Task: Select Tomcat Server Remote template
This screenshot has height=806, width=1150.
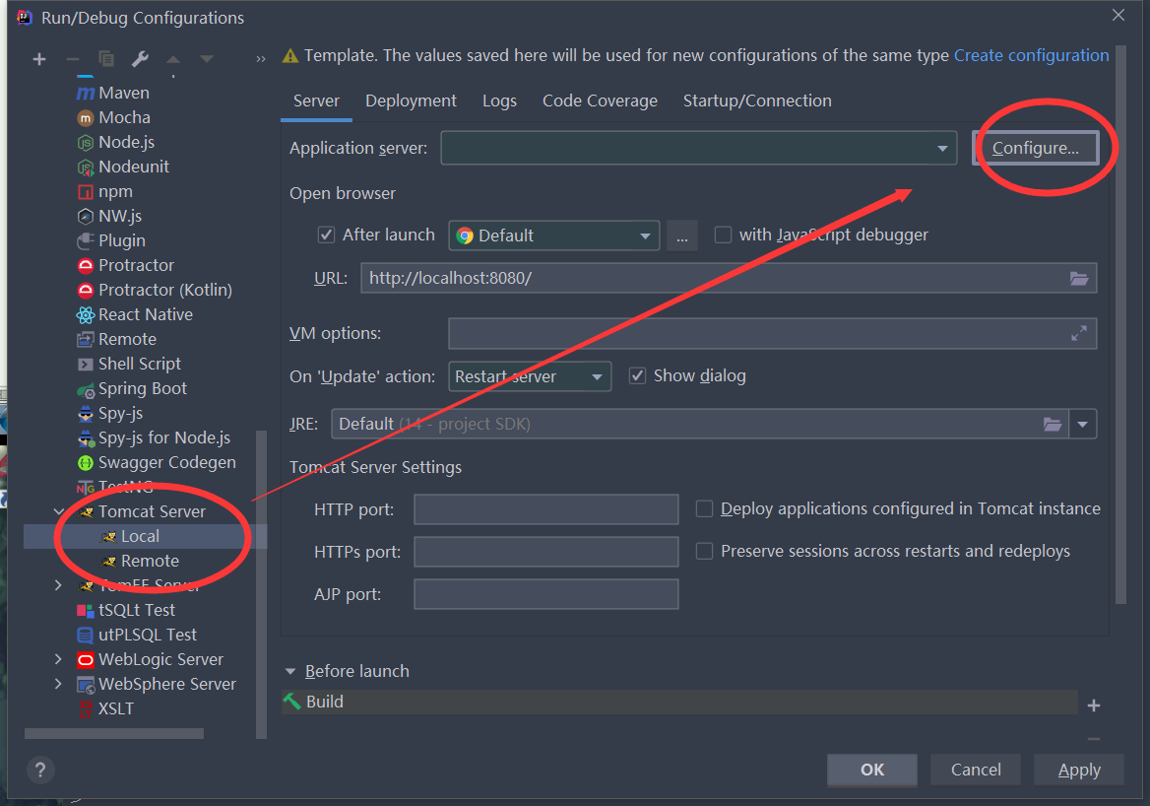Action: pyautogui.click(x=151, y=561)
